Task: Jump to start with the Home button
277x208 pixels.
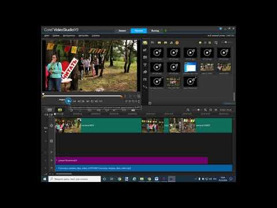Action: (x=74, y=101)
